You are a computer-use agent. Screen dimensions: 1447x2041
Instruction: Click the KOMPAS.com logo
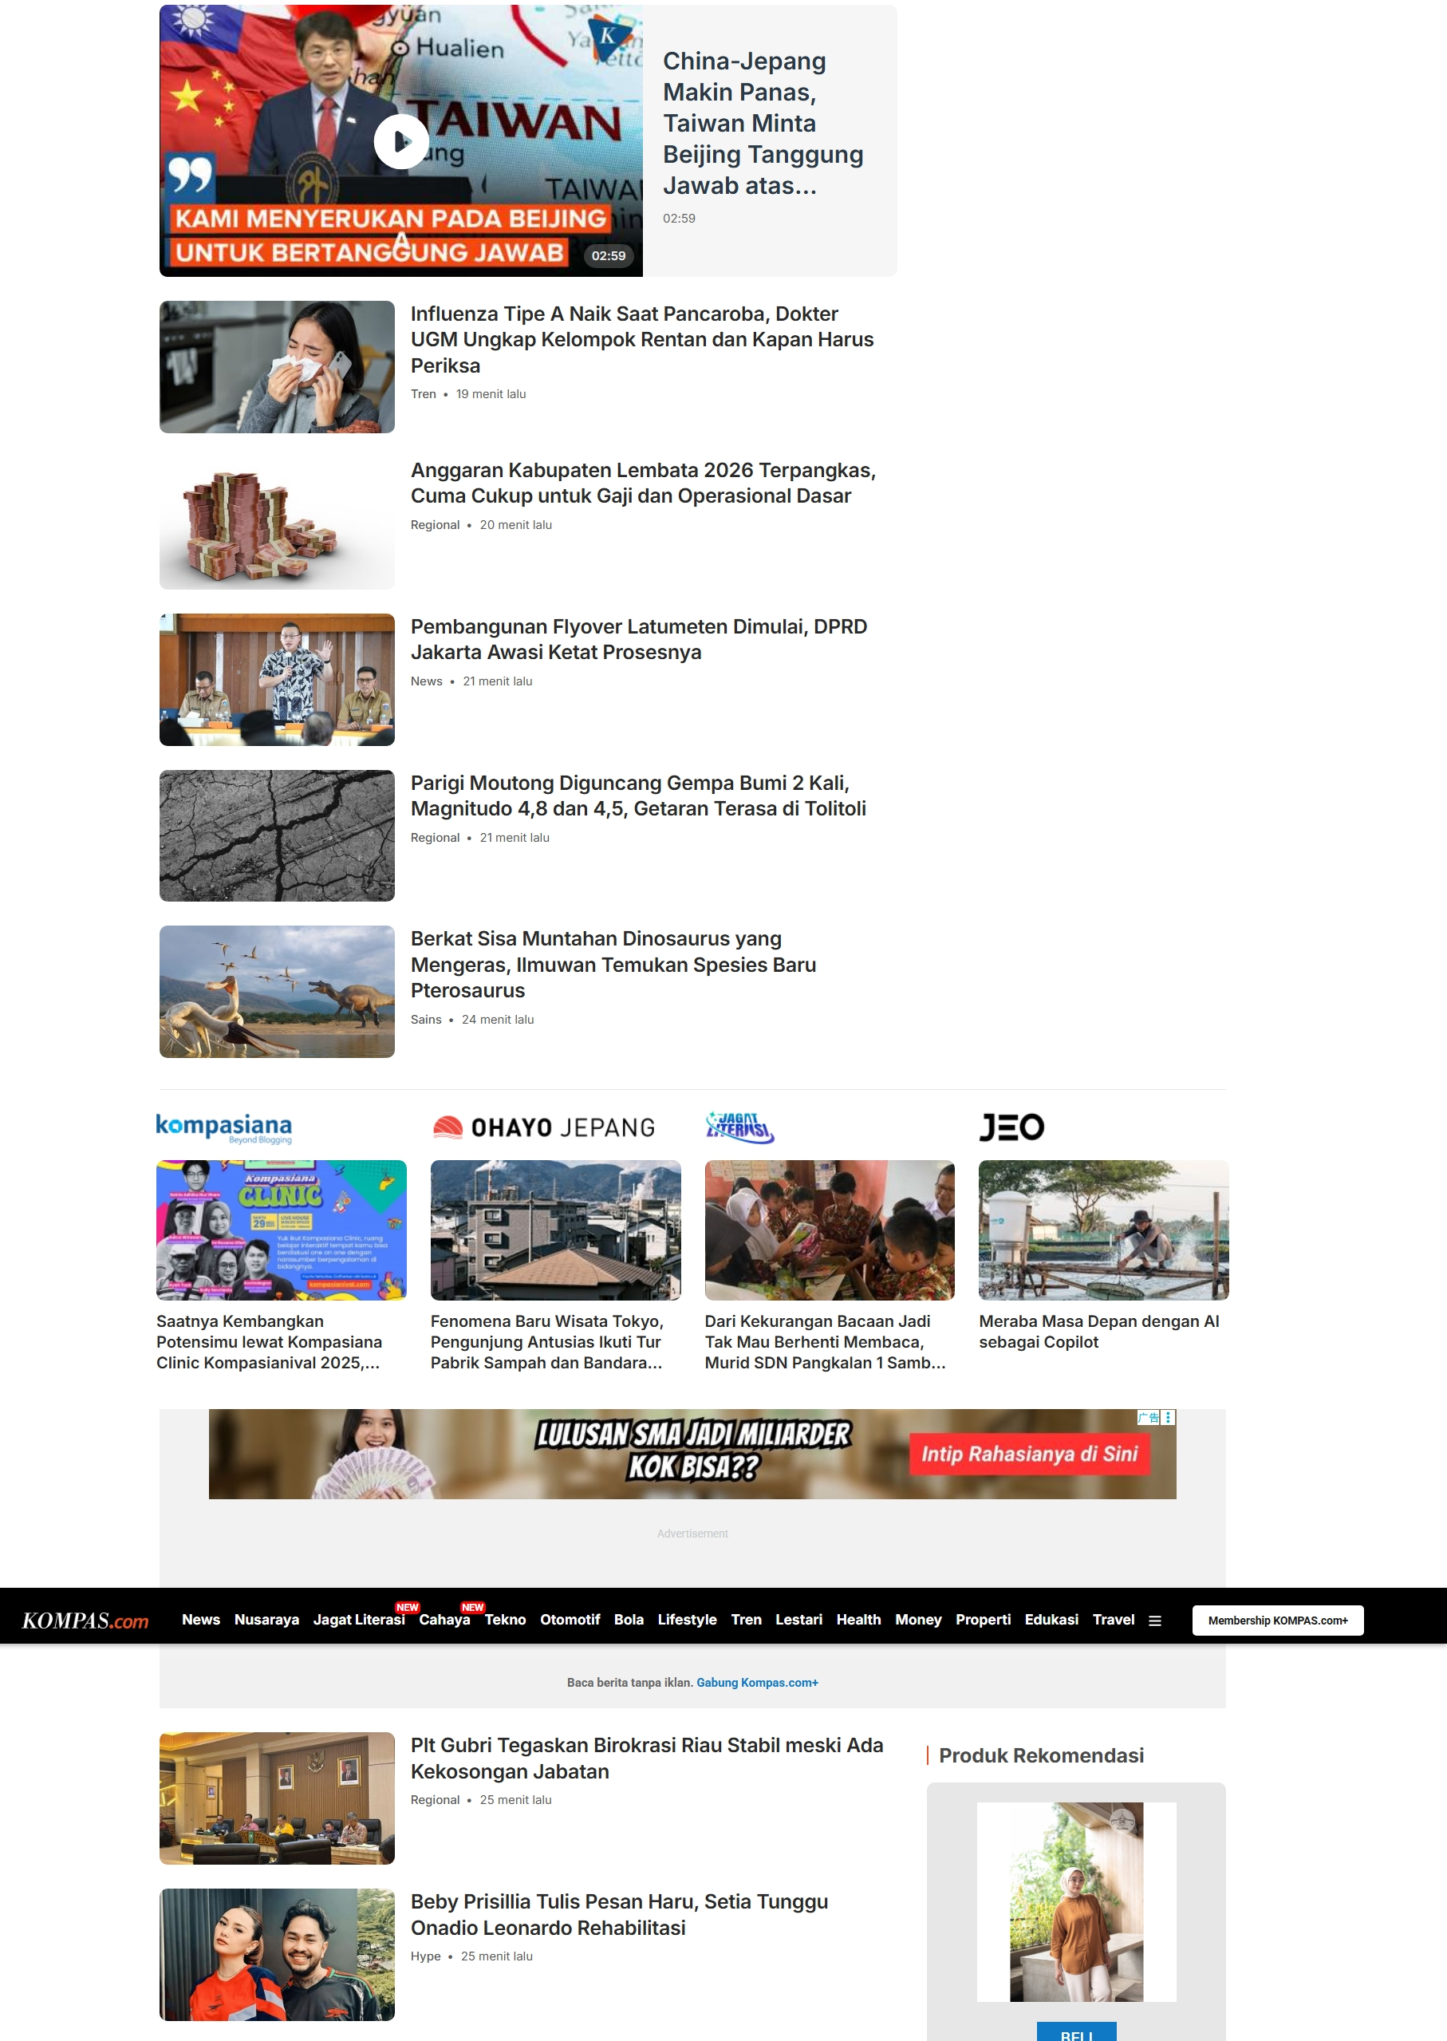pos(85,1621)
